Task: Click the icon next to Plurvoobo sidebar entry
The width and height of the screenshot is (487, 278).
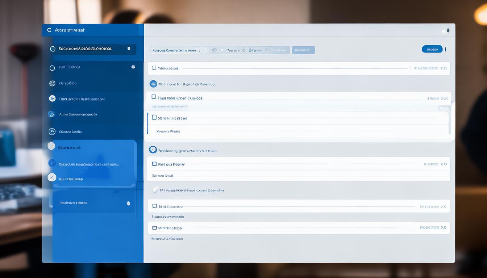Action: tap(52, 83)
